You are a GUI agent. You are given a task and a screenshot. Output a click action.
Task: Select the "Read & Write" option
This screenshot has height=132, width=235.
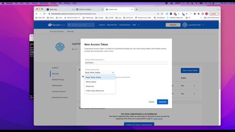click(x=100, y=82)
